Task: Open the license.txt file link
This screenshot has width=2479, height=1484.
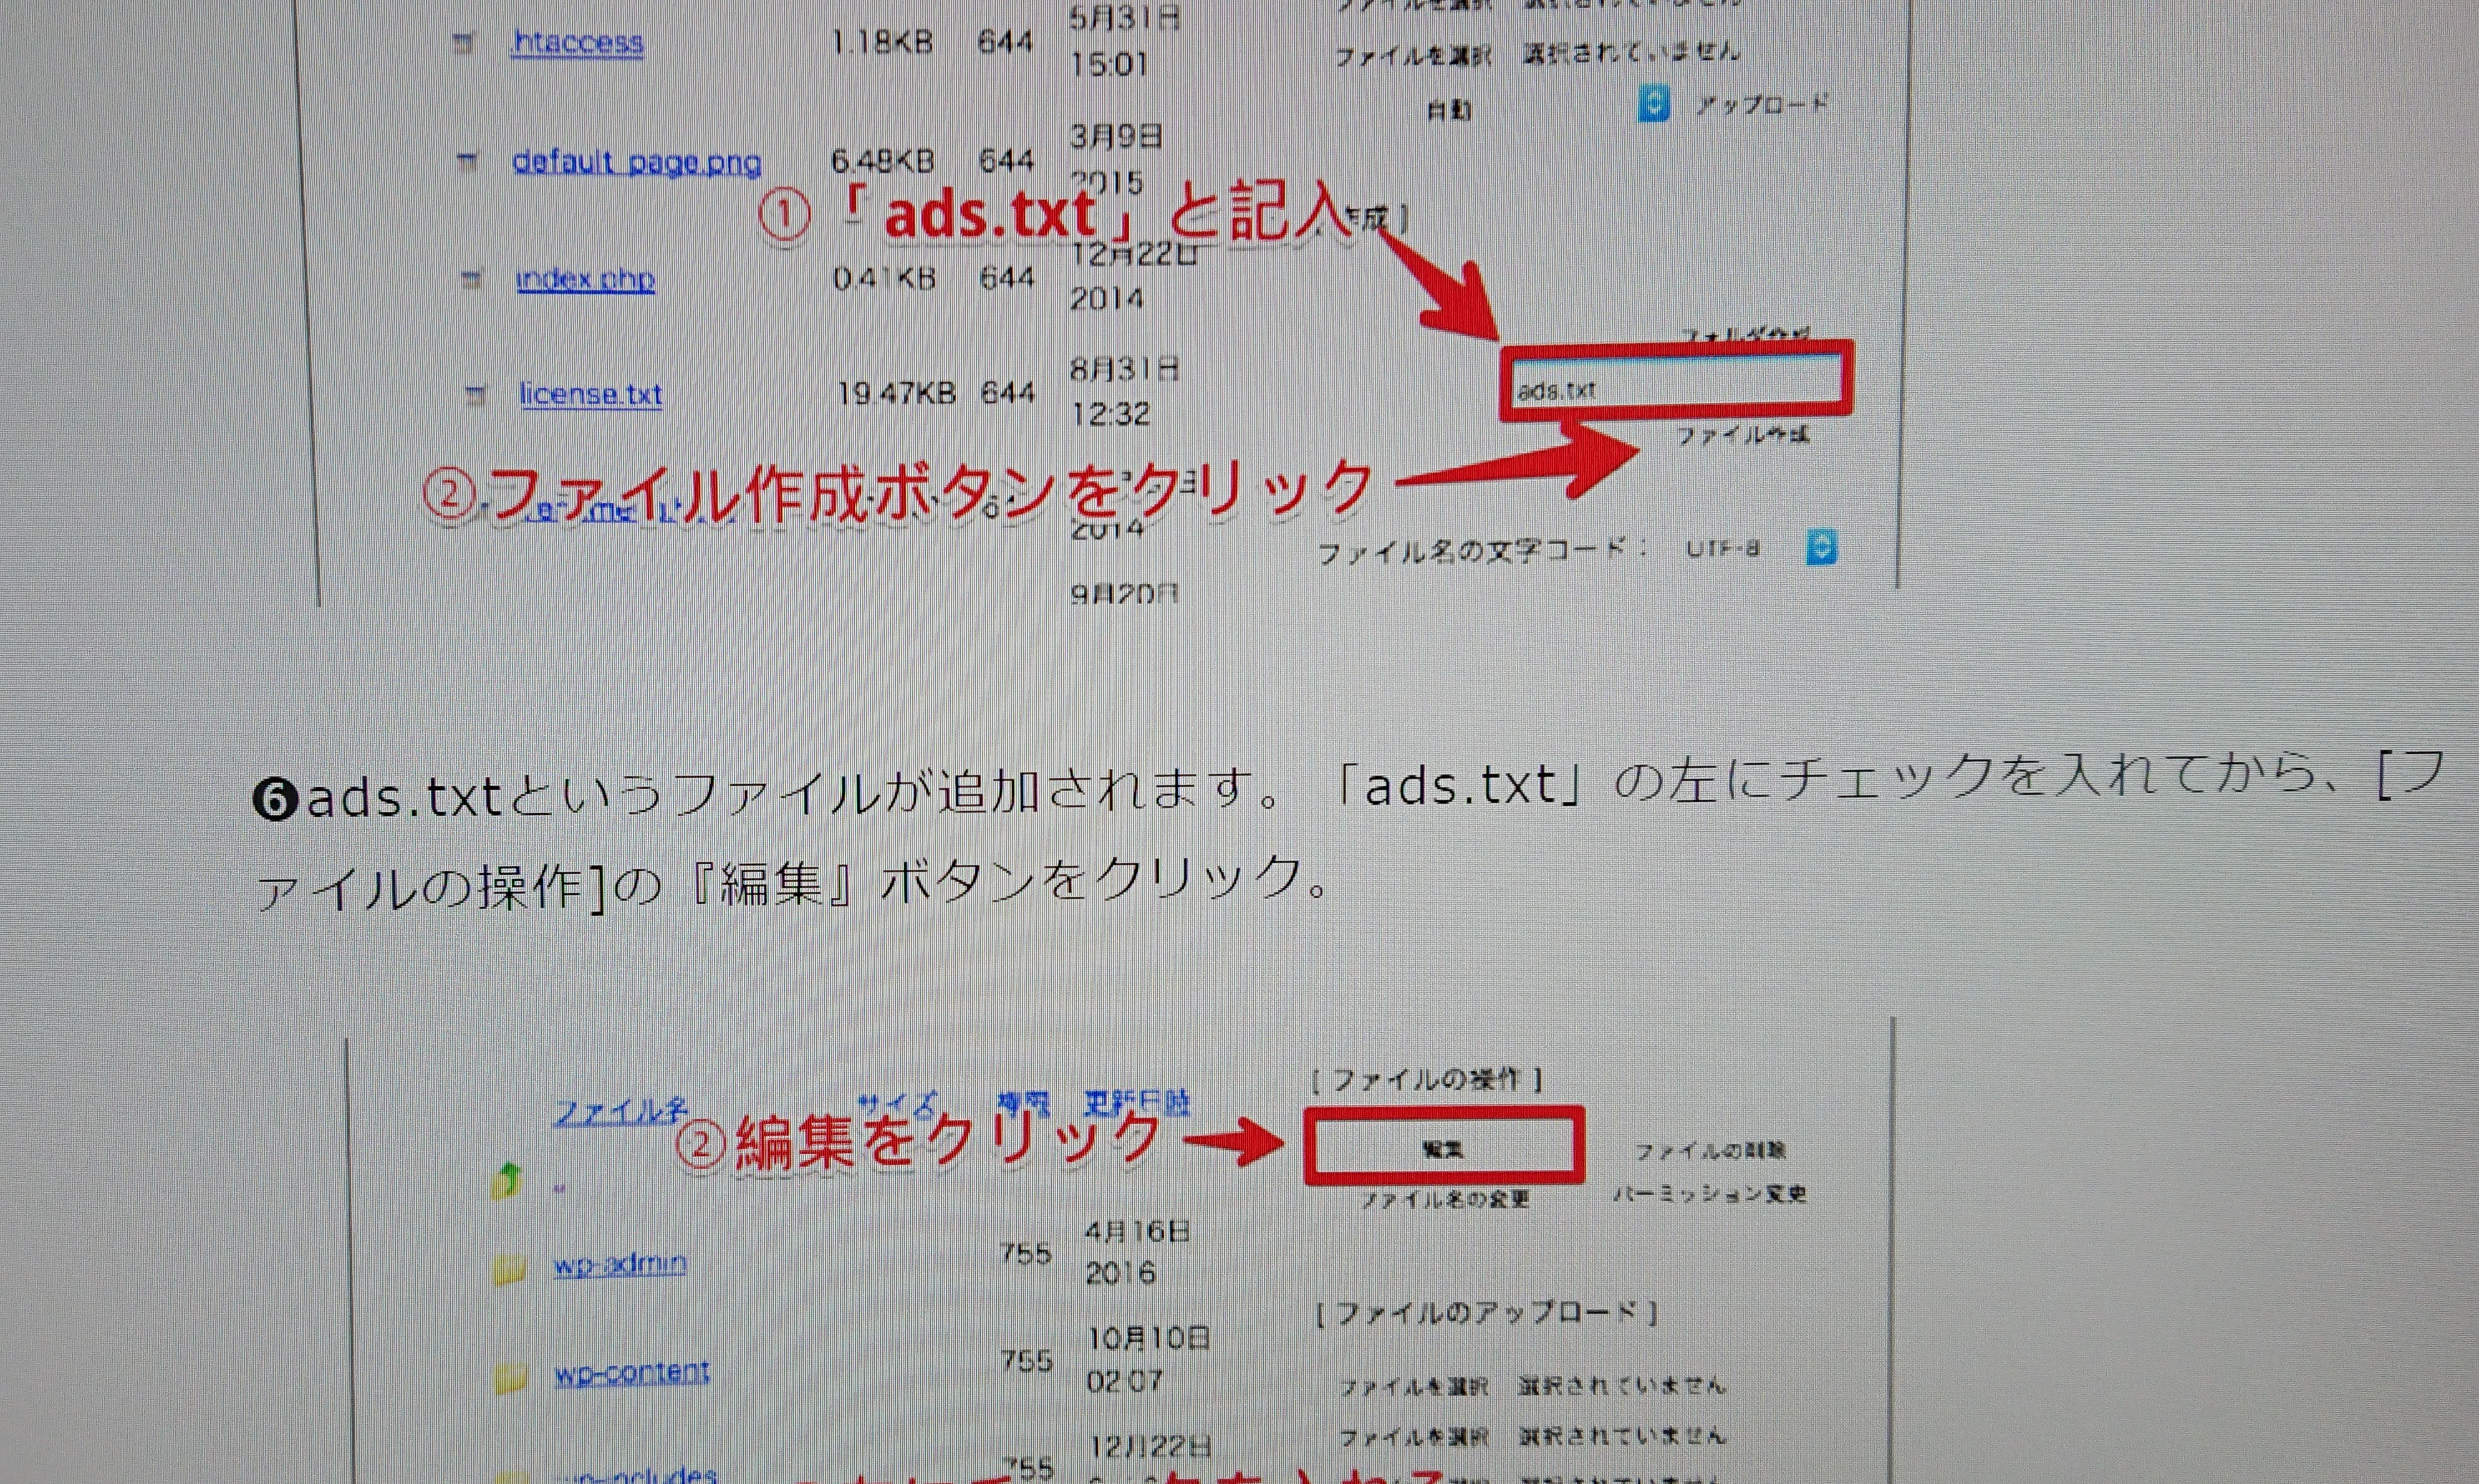Action: [590, 395]
